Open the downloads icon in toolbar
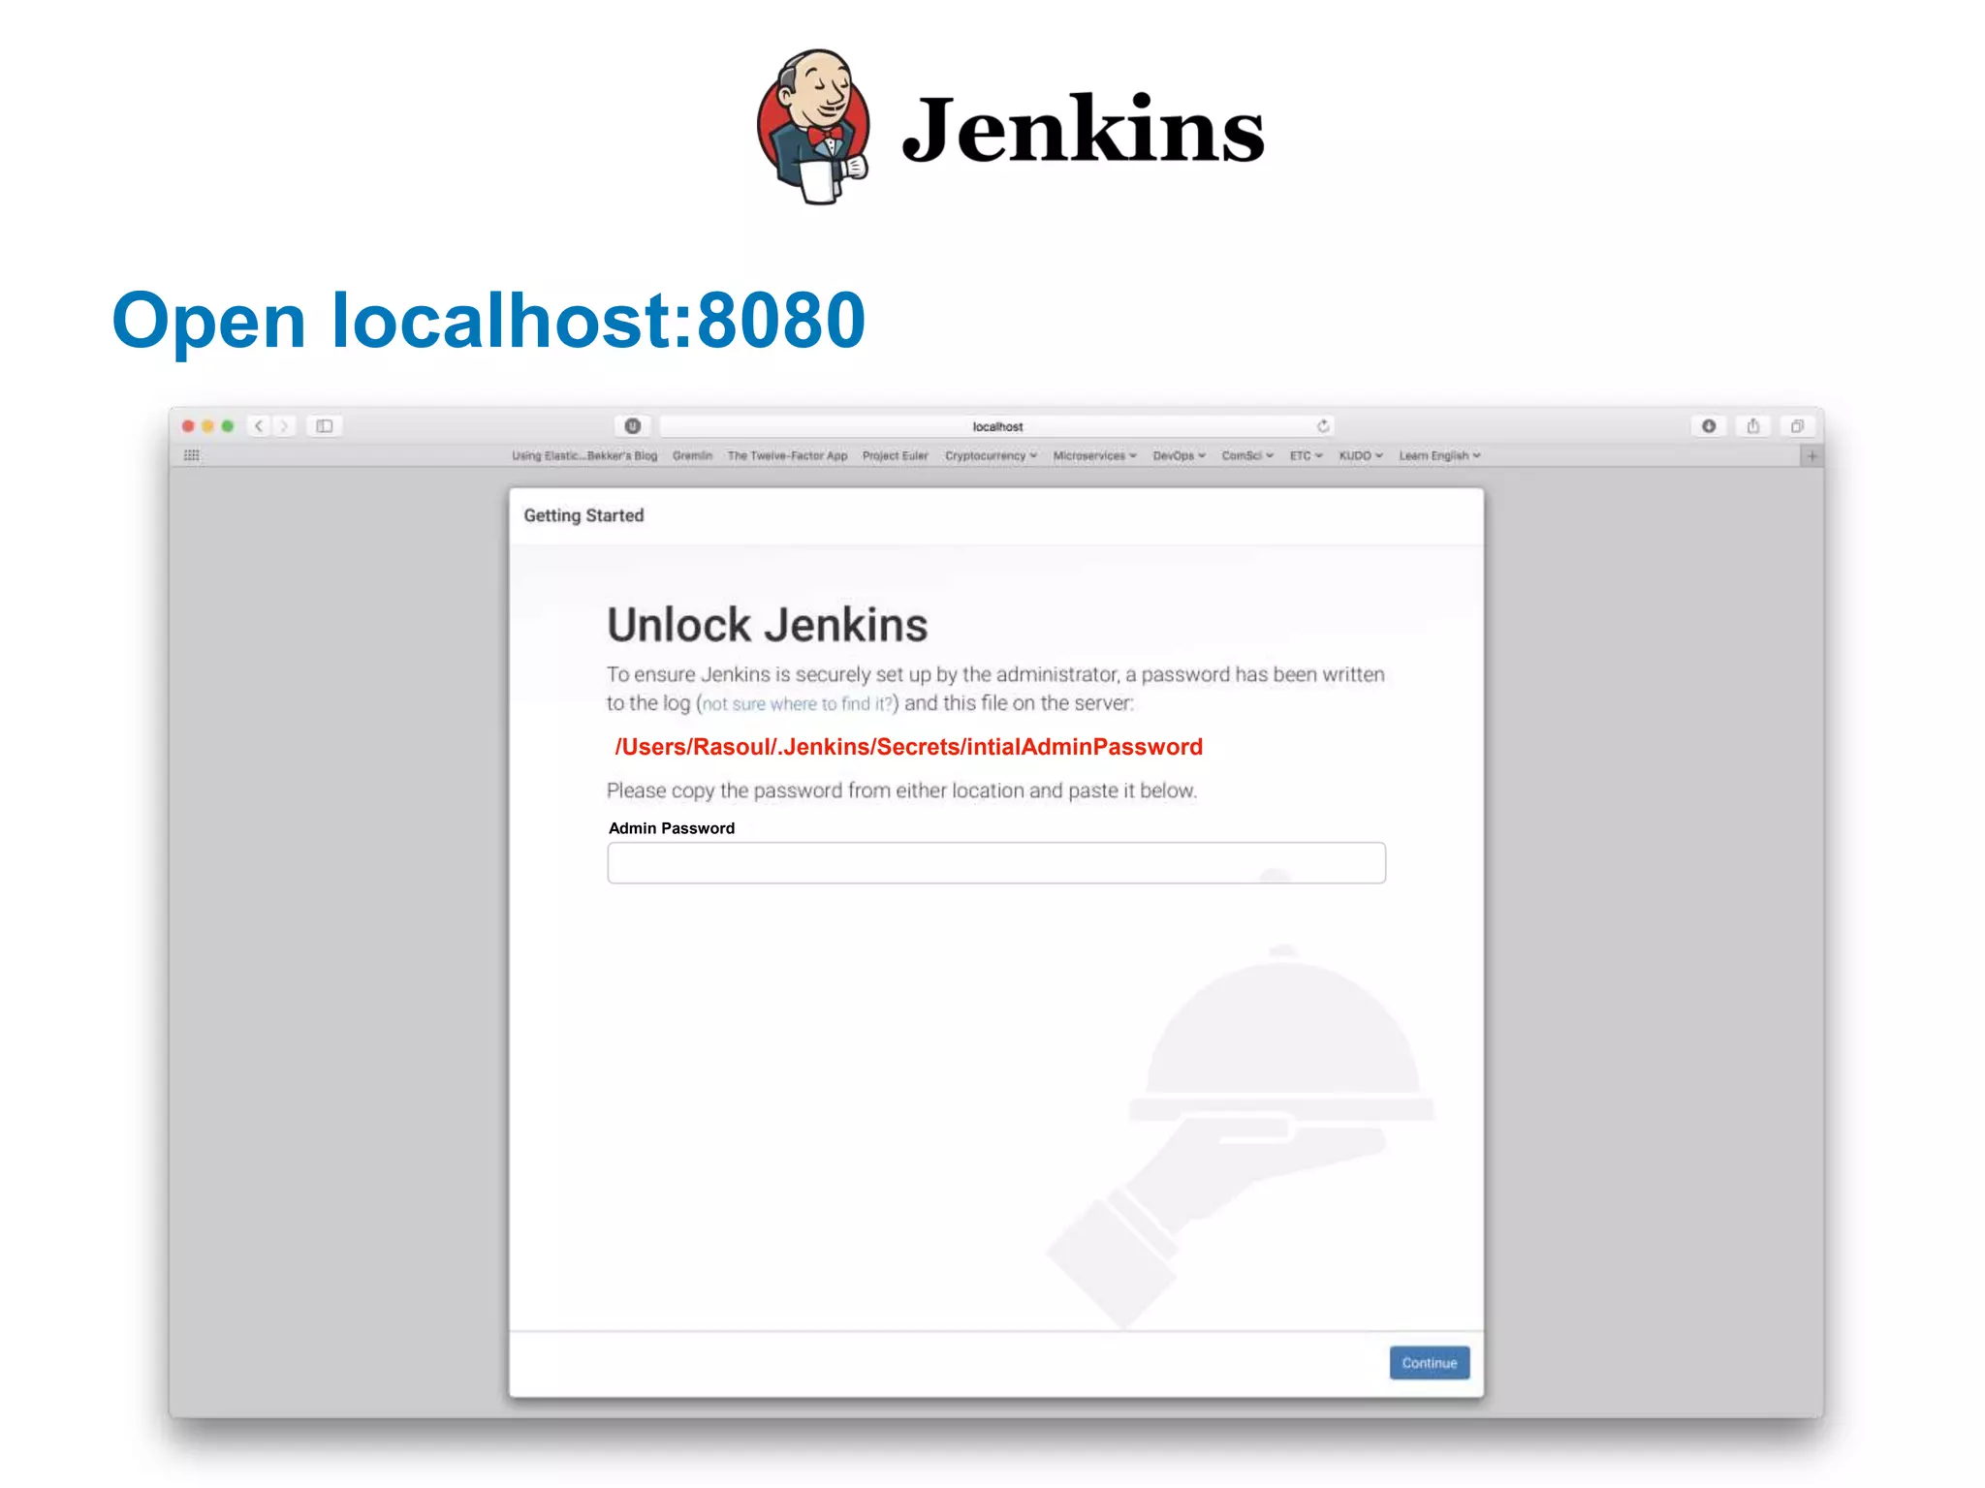The image size is (1985, 1488). coord(1709,426)
